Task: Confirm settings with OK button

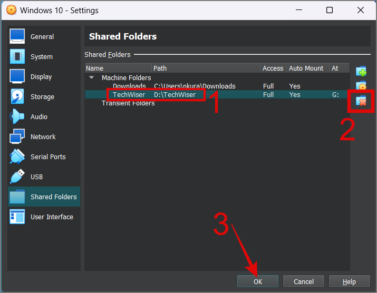Action: click(x=258, y=281)
